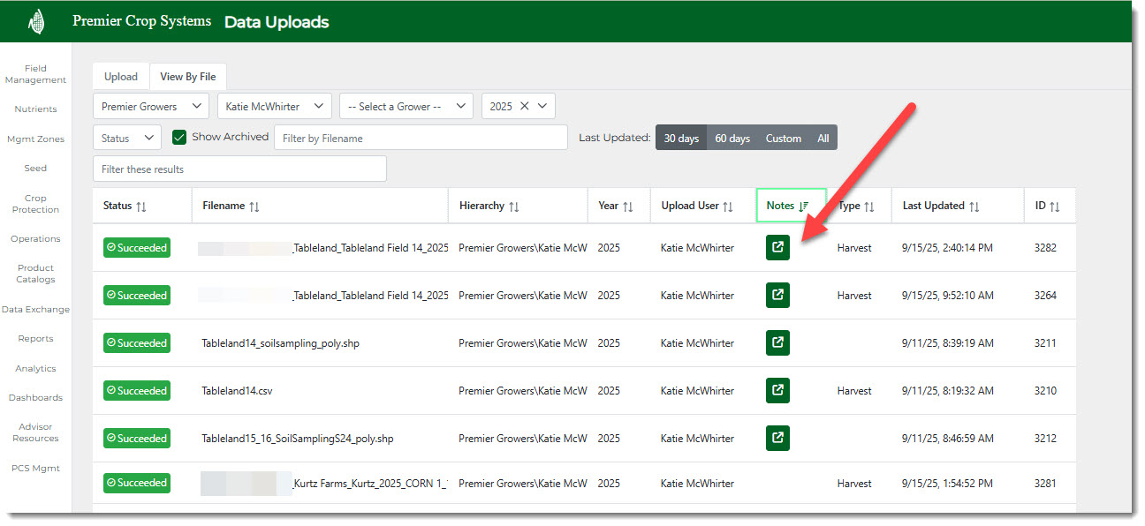1145x526 pixels.
Task: Open Nutrients in sidebar
Action: pos(35,109)
